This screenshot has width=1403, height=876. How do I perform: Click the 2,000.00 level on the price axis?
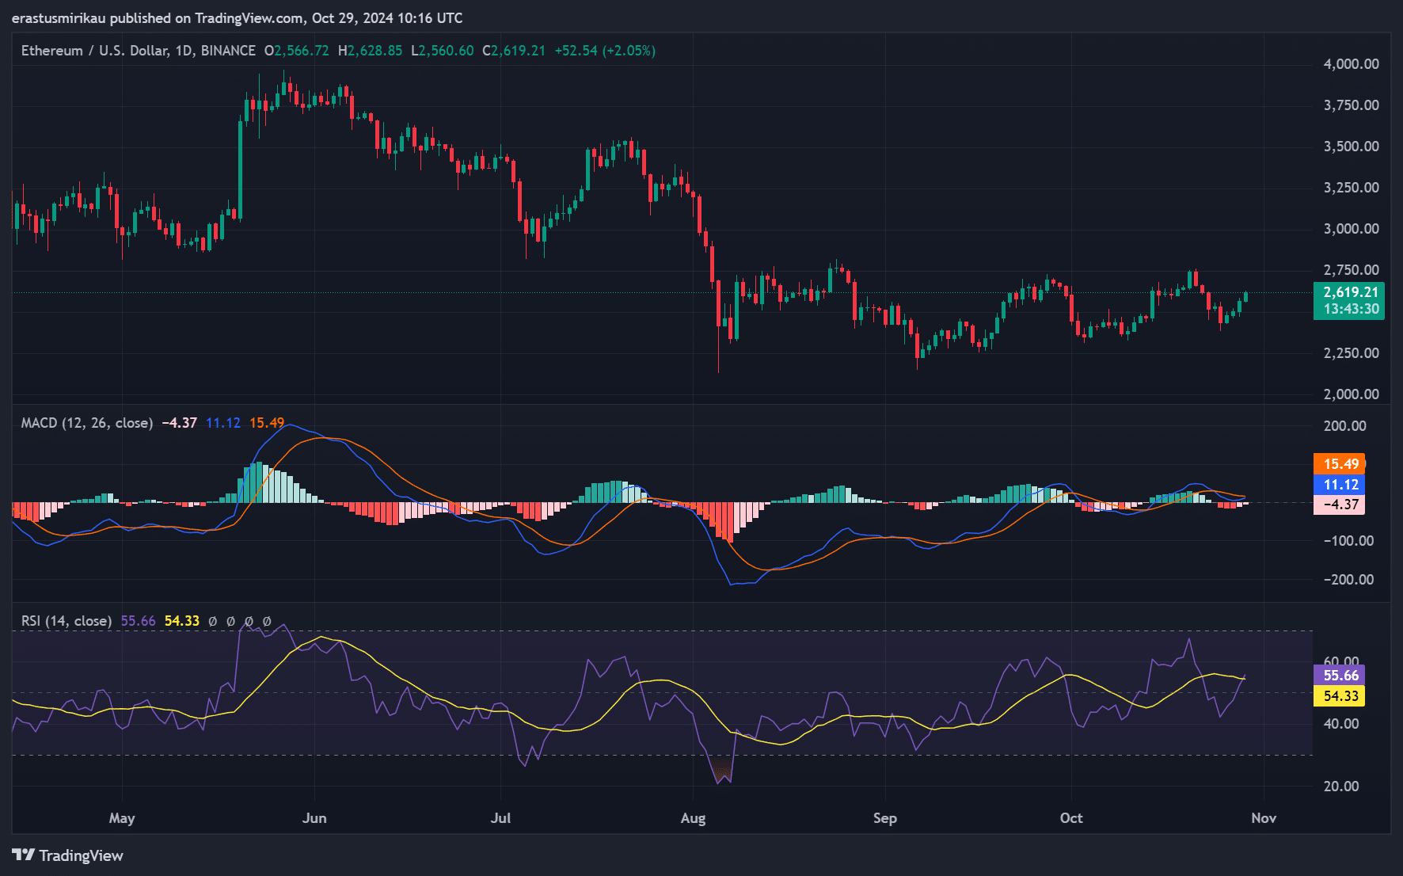pyautogui.click(x=1351, y=394)
